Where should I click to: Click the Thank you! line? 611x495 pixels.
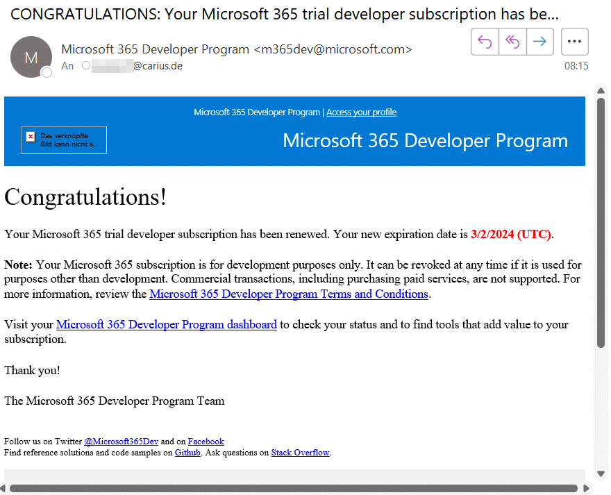coord(33,370)
